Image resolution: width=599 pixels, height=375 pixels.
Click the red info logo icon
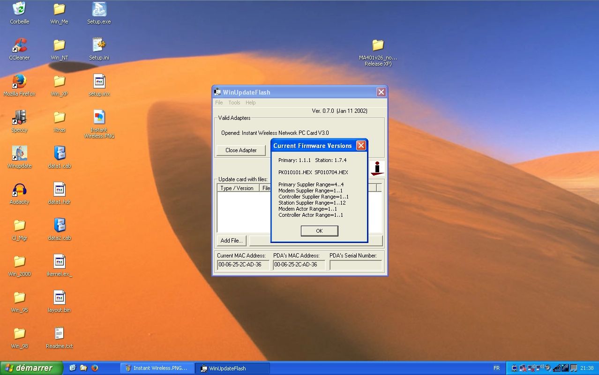click(x=377, y=169)
